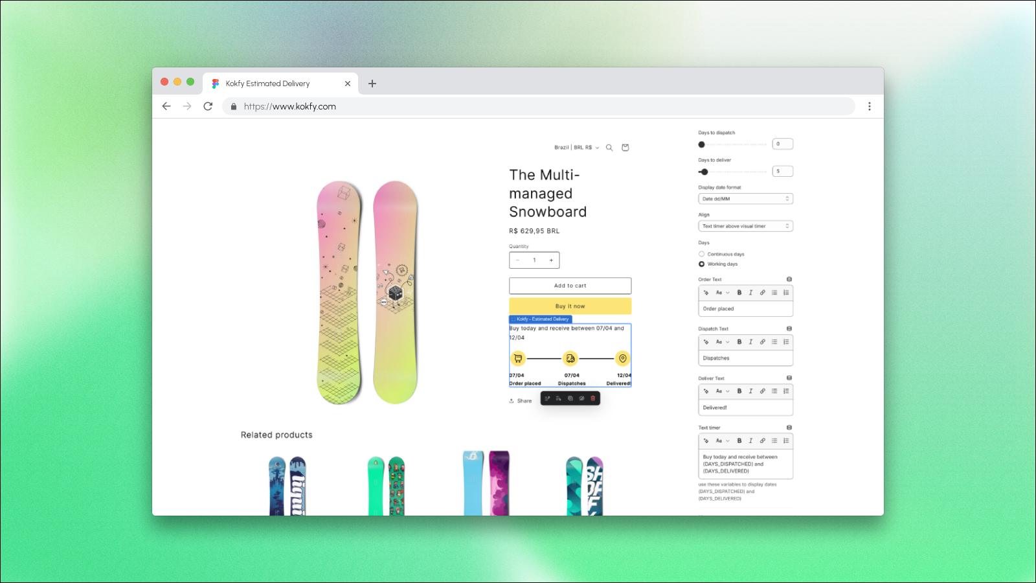This screenshot has height=583, width=1036.
Task: Click the browser forward arrow
Action: pos(187,106)
